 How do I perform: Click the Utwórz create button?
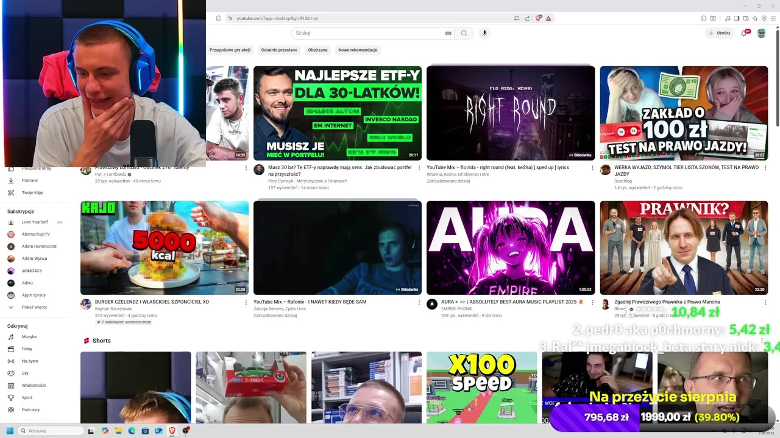(719, 33)
